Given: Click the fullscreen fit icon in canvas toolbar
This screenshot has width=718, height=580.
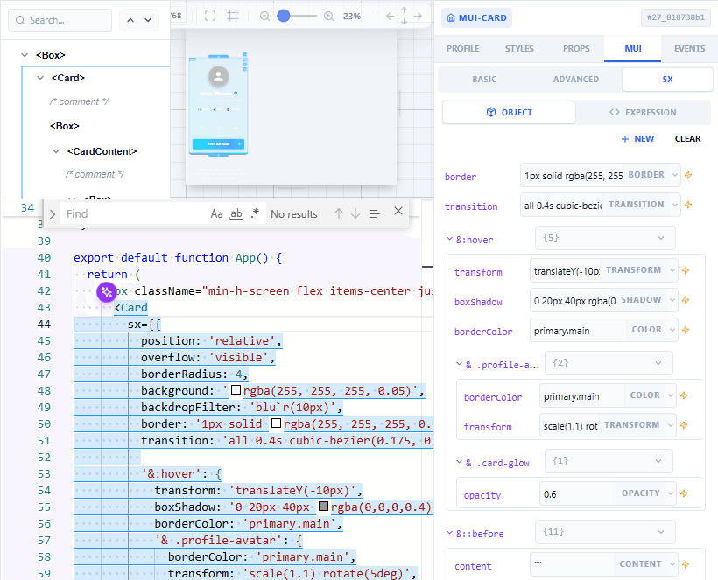Looking at the screenshot, I should [210, 16].
